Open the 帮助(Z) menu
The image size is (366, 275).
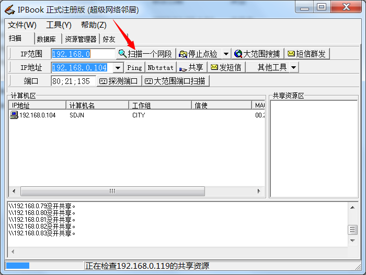[x=94, y=25]
